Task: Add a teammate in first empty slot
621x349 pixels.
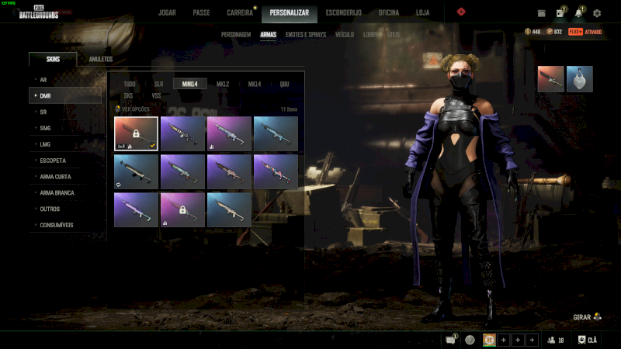Action: [503, 340]
